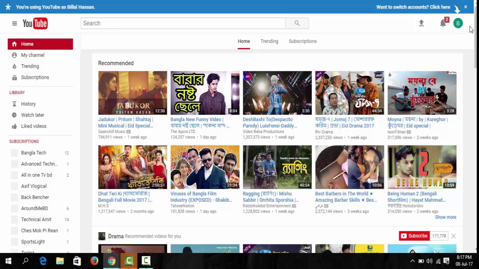Screen dimensions: 479x269
Task: Click the Subscribe button for Drama
Action: 414,236
